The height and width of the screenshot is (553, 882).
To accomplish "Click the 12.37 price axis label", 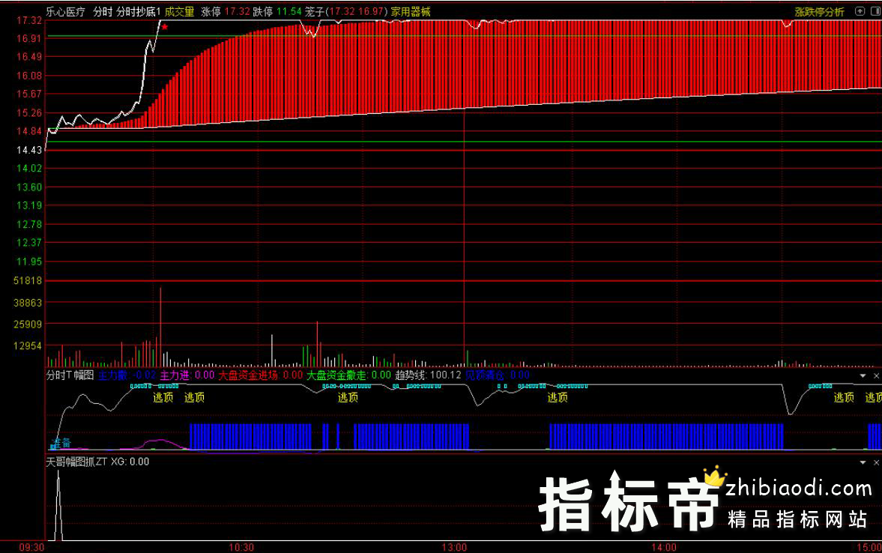I will pos(28,243).
